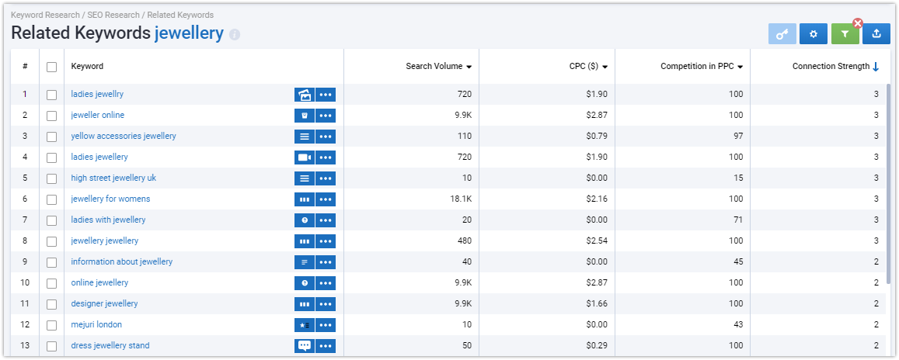
Task: Open SERP image icon for ladies jewellry
Action: click(305, 95)
